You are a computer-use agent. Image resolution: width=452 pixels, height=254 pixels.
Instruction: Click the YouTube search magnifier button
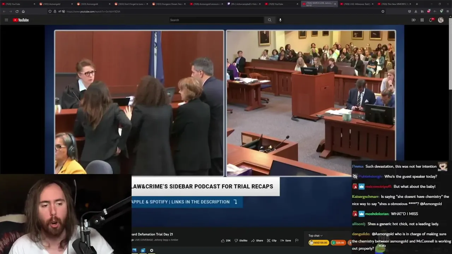tap(269, 20)
